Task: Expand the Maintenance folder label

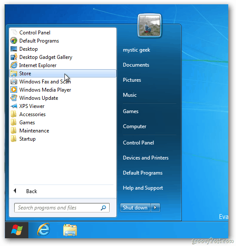Action: pos(34,131)
